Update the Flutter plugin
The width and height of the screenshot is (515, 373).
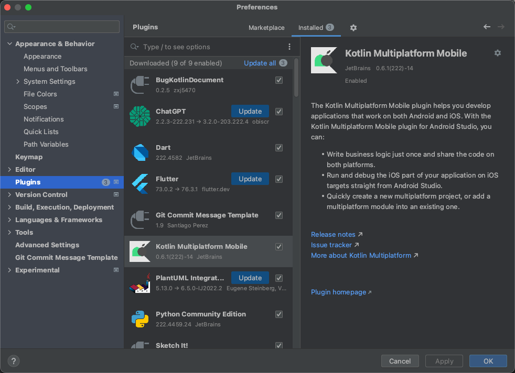(250, 179)
